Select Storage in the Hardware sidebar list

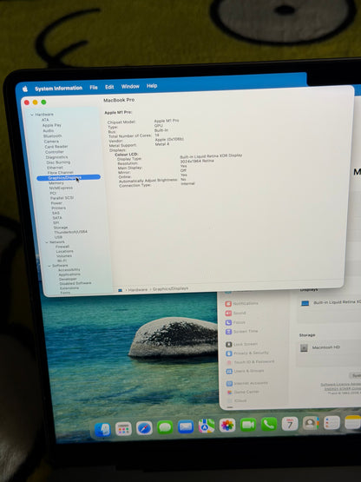point(61,228)
